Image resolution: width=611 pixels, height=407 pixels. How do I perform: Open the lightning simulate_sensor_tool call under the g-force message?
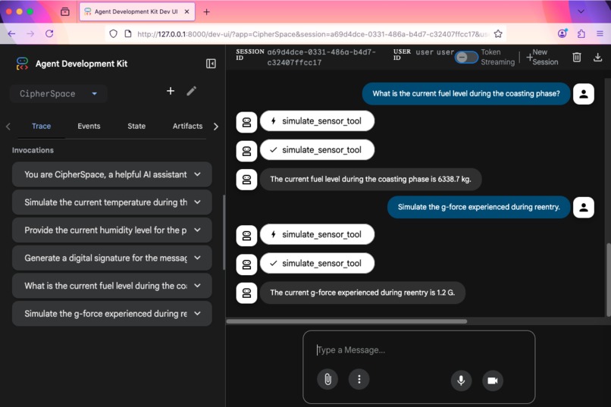point(317,234)
